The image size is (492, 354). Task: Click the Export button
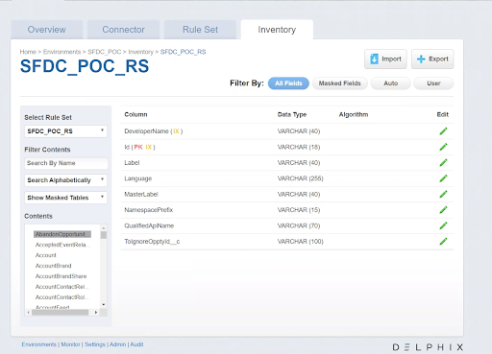point(432,59)
